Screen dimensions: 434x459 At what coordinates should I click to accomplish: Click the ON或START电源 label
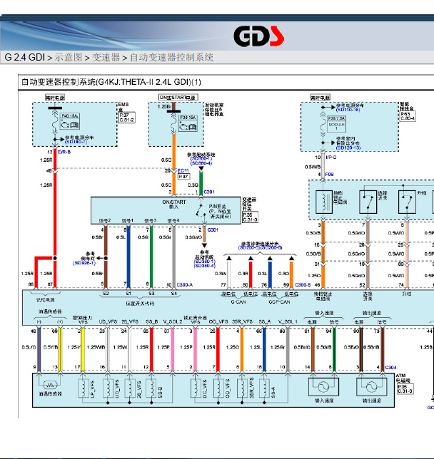178,97
